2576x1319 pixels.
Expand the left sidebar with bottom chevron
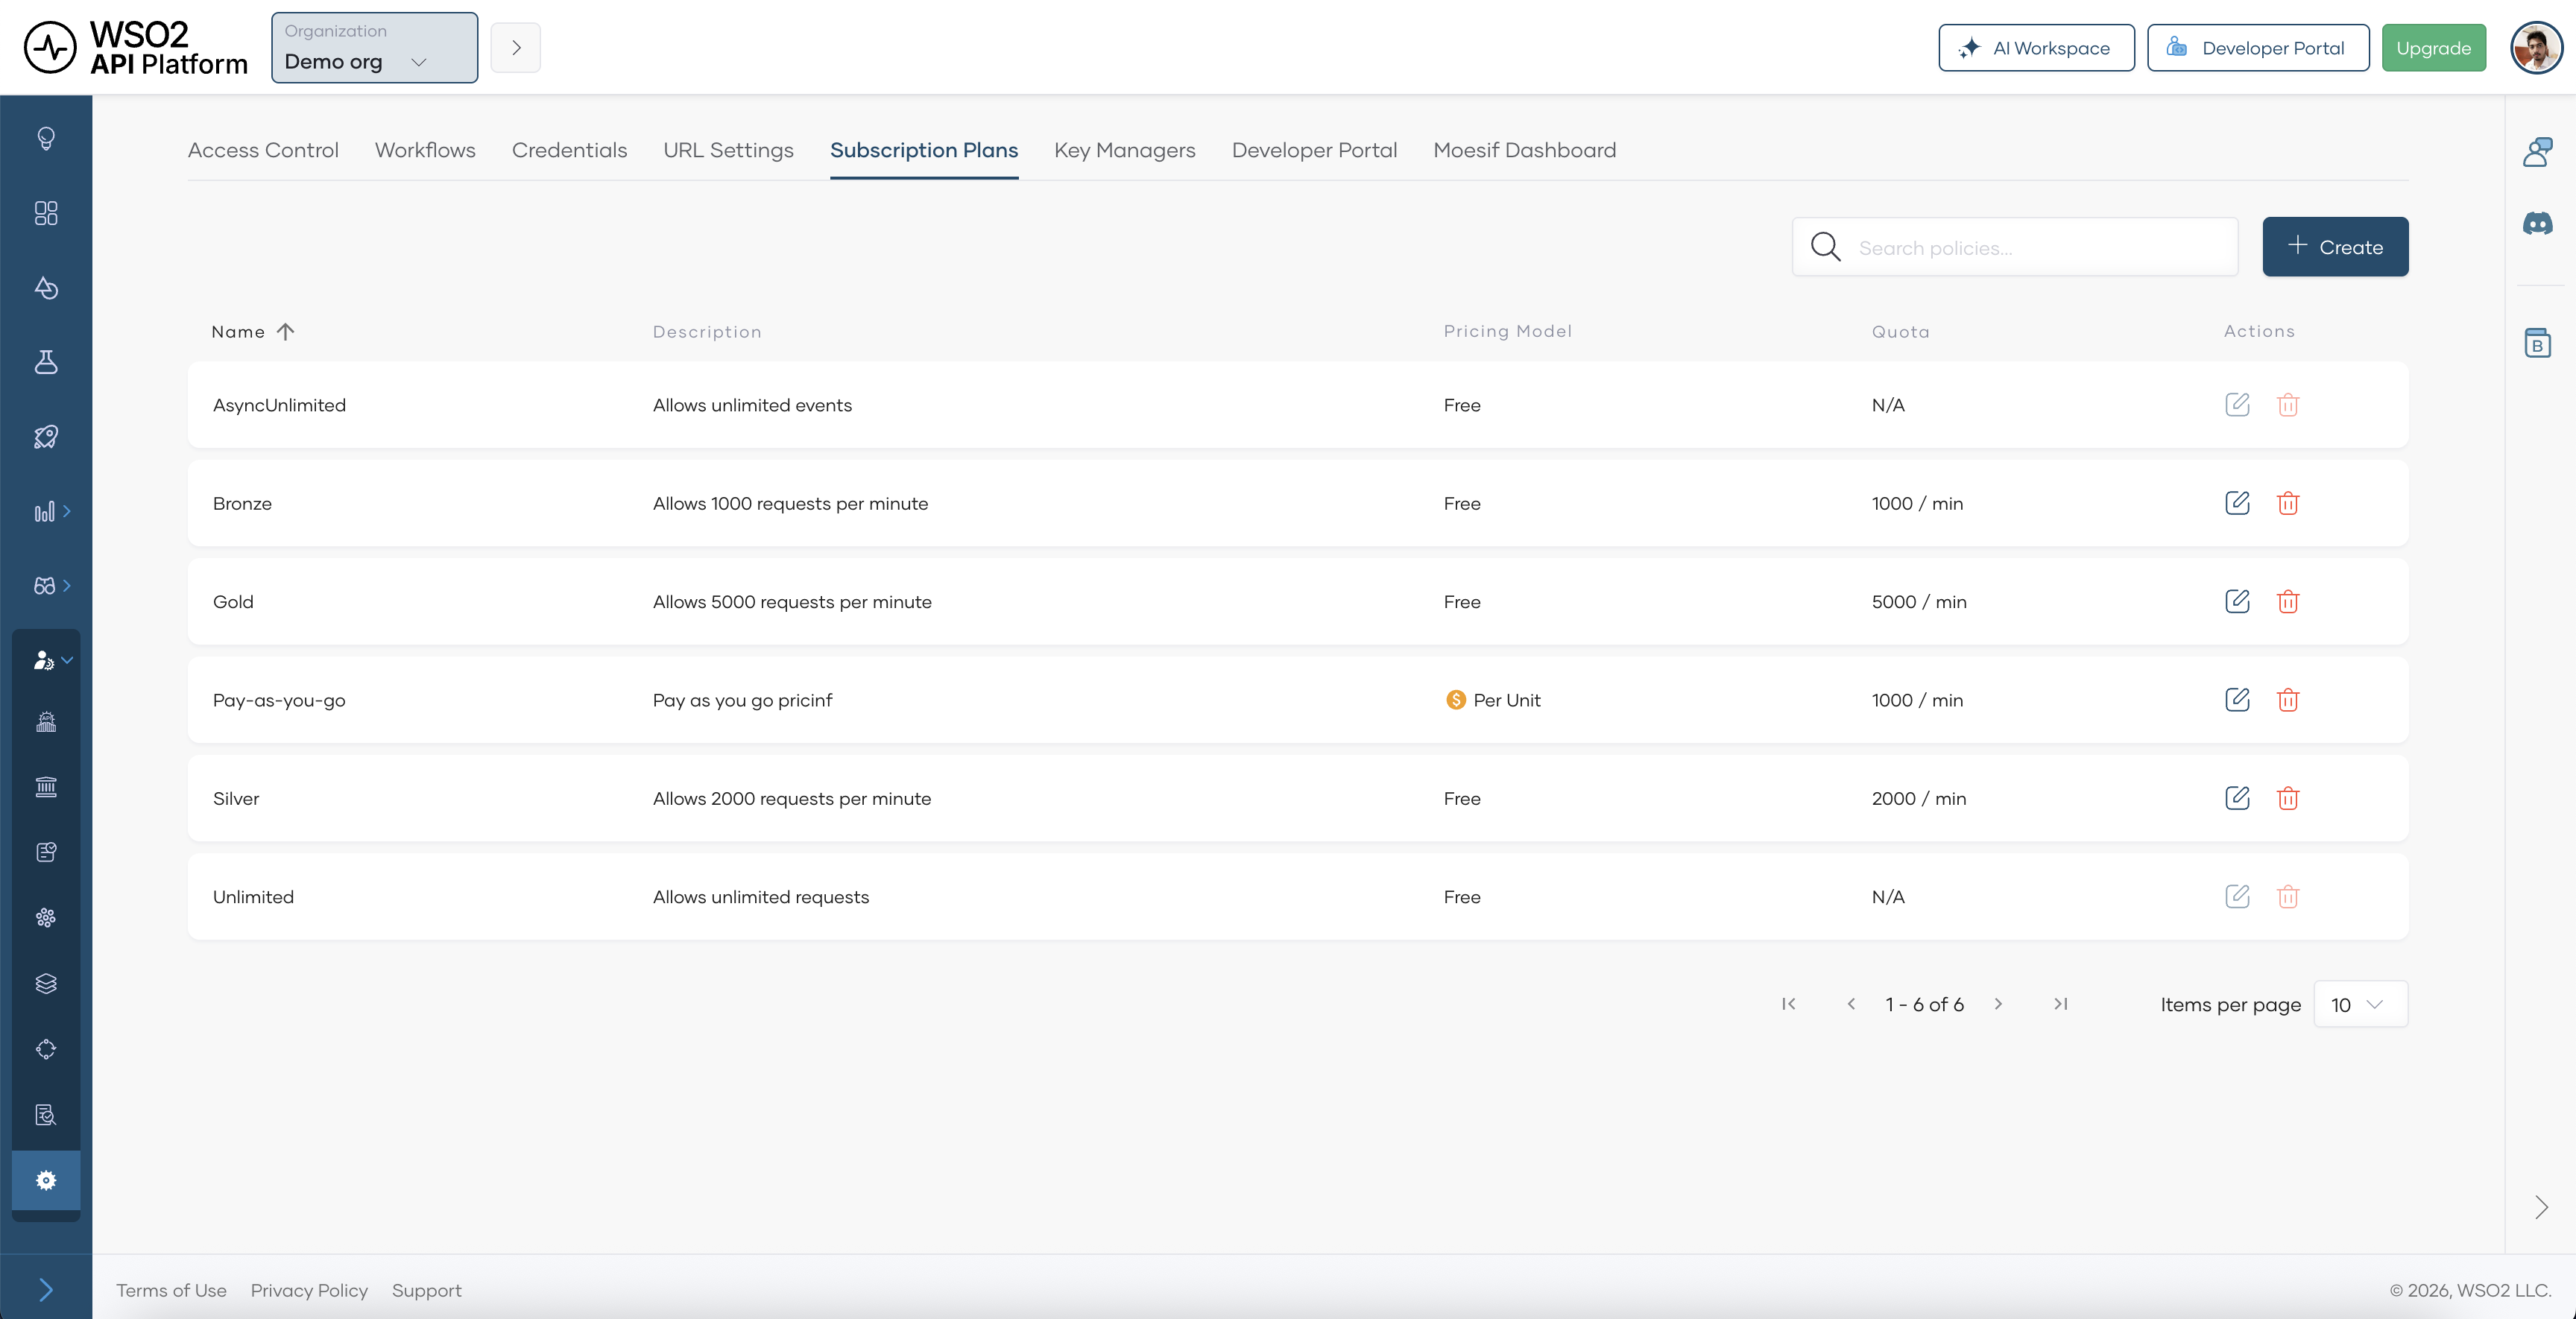click(46, 1290)
